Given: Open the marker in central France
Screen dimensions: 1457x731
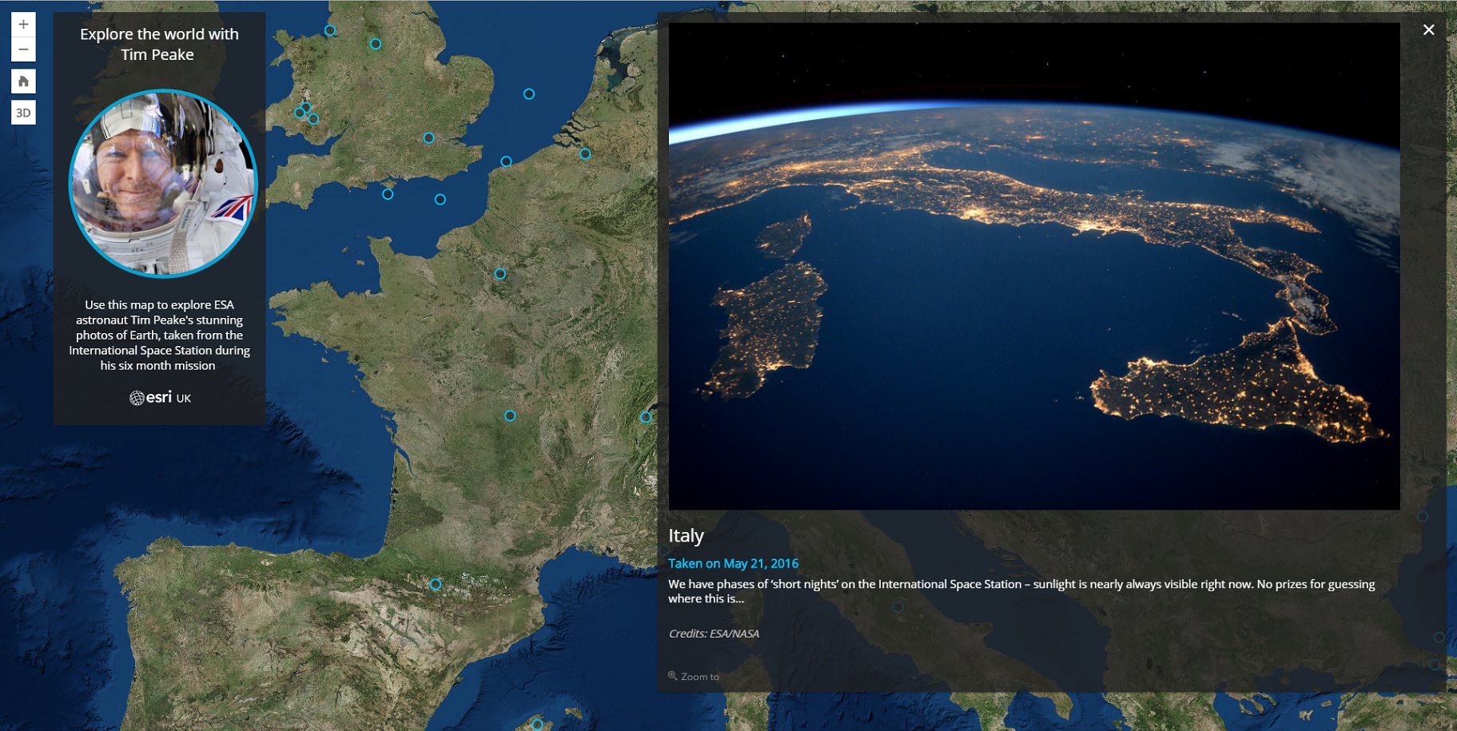Looking at the screenshot, I should (510, 415).
